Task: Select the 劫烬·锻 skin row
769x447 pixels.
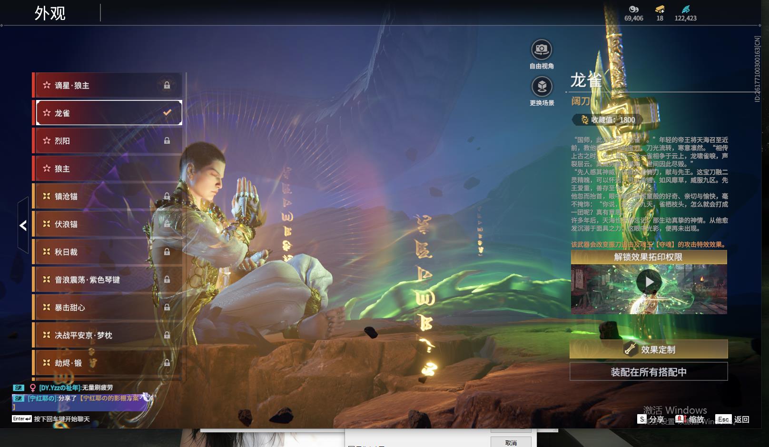Action: click(x=107, y=363)
